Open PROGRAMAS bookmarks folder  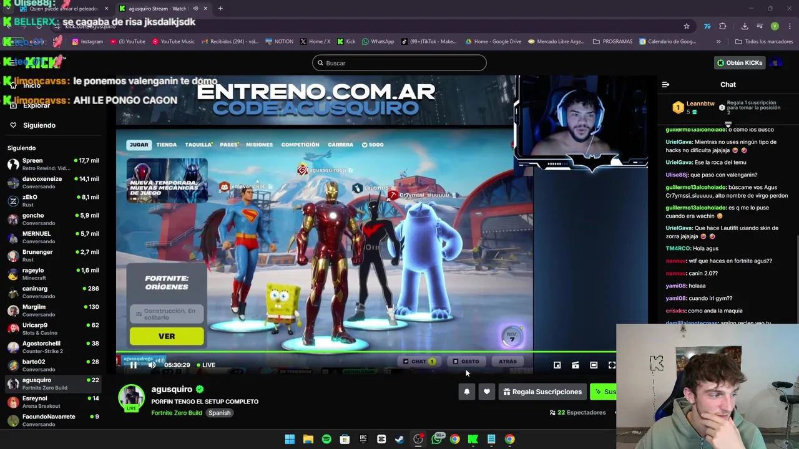(612, 42)
